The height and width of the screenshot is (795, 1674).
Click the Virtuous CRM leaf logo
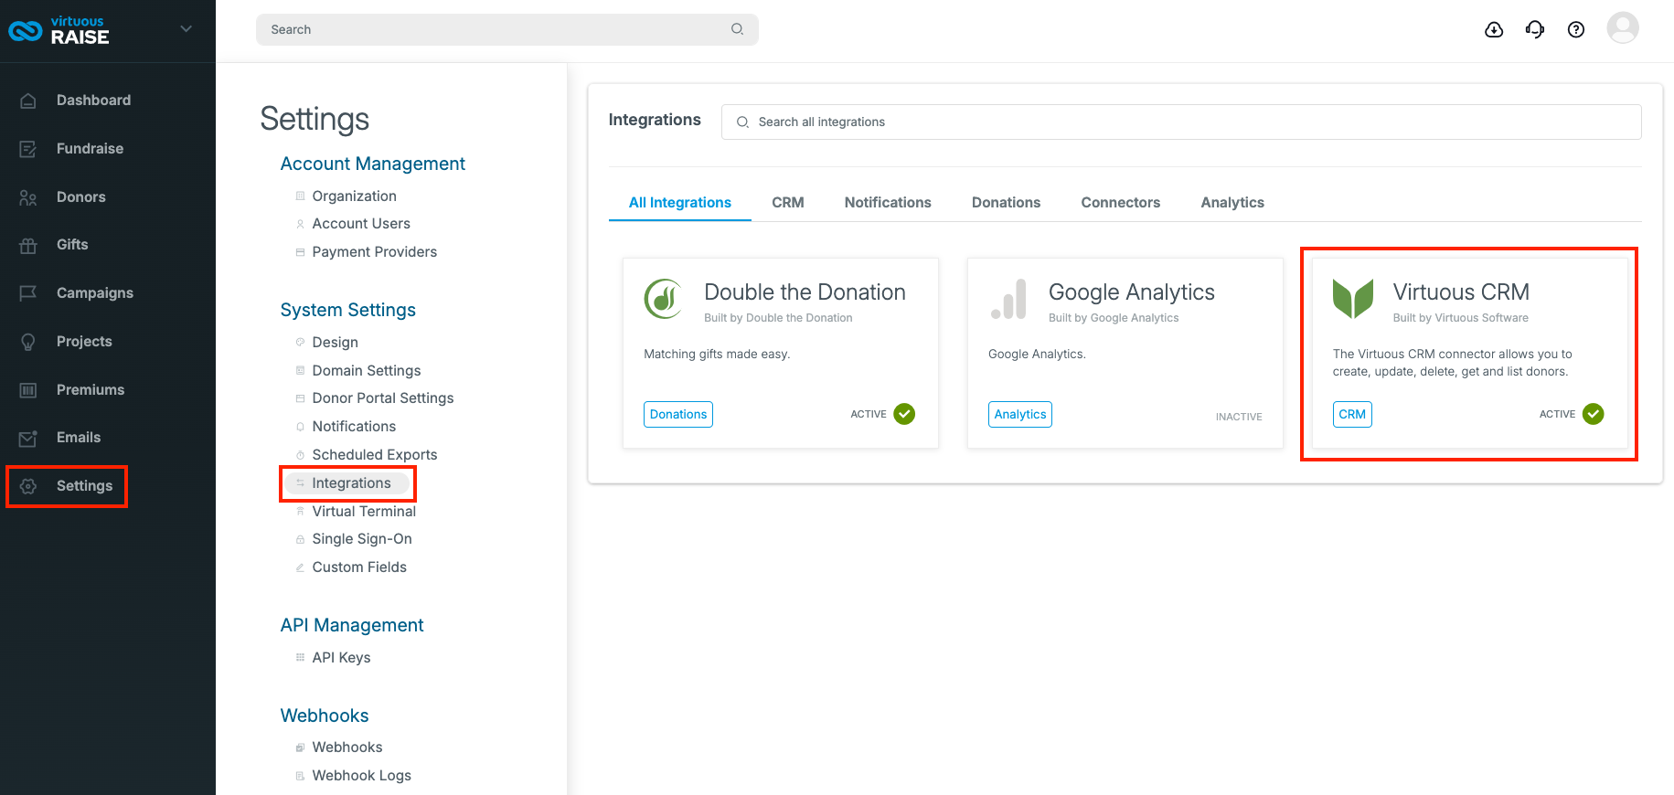click(1353, 299)
